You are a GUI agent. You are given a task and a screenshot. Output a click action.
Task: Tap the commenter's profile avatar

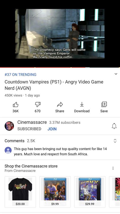[x=8, y=150]
